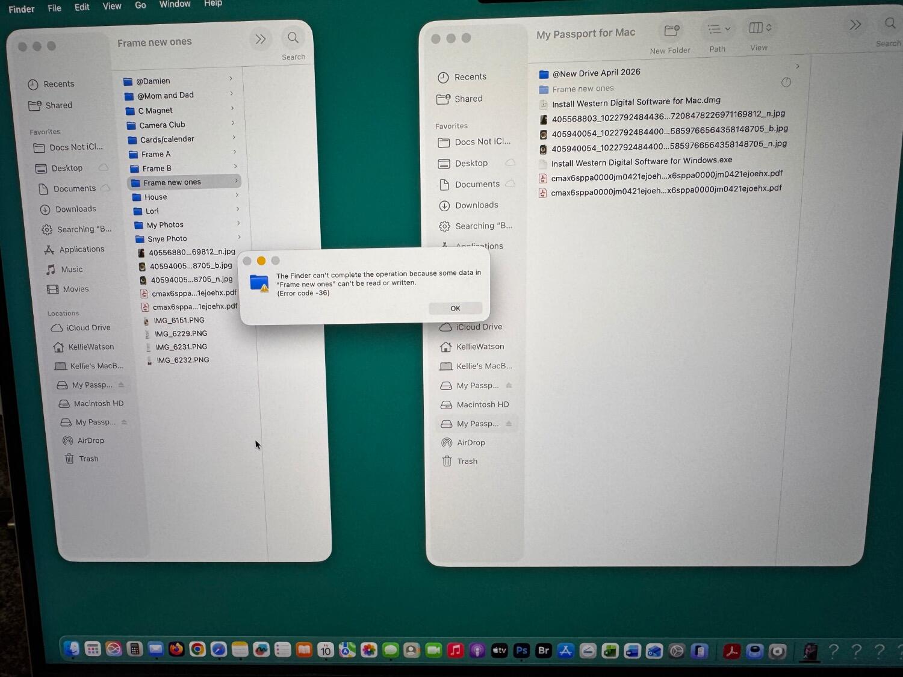Expand the @Damien folder chevron
The height and width of the screenshot is (677, 903).
[x=231, y=79]
